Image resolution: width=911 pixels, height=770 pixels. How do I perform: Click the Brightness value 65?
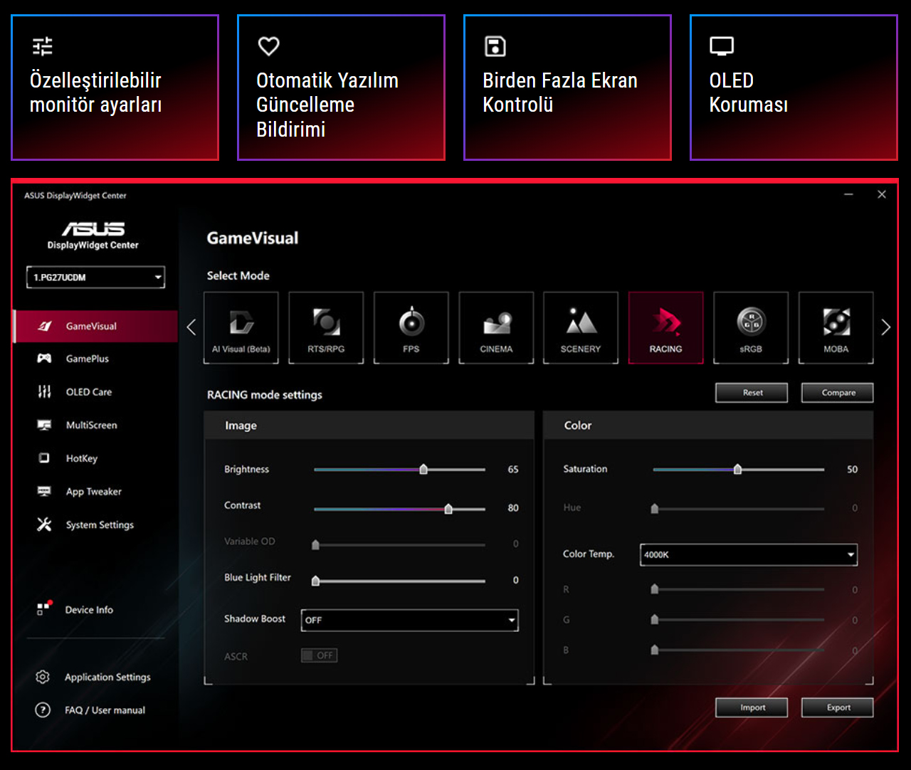[x=513, y=470]
